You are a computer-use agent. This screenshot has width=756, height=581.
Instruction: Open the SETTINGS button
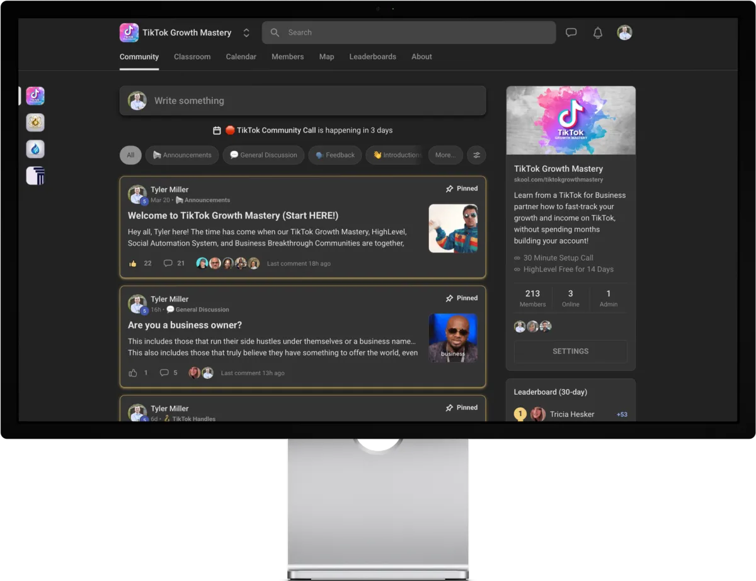click(571, 351)
